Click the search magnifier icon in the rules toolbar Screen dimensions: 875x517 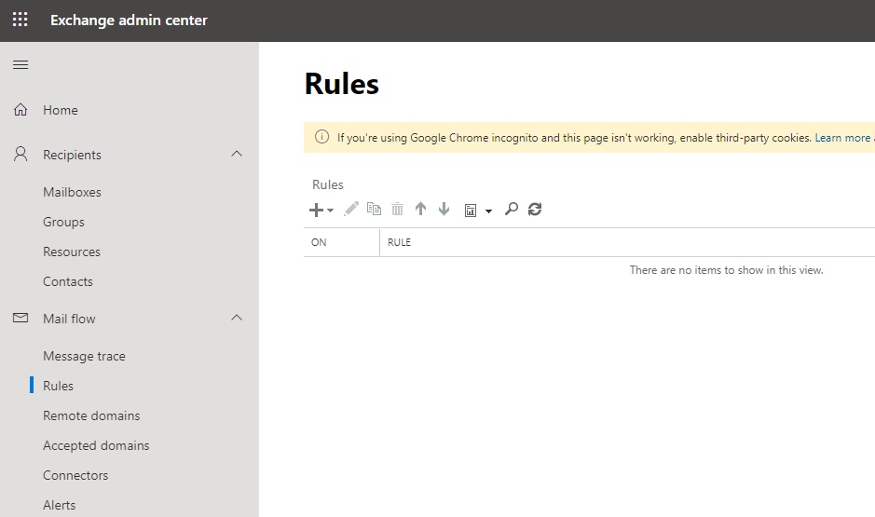(x=511, y=210)
